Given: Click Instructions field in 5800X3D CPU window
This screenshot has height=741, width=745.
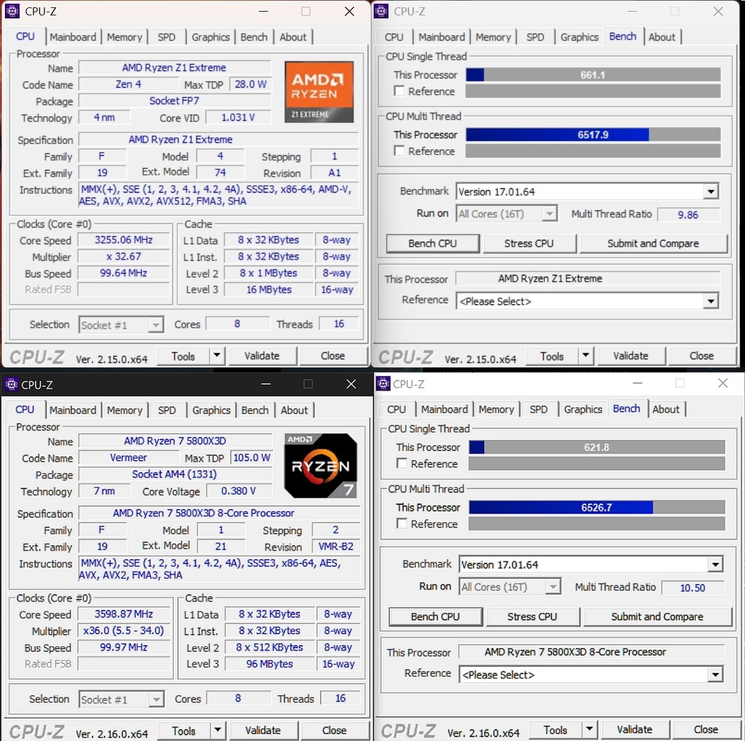Looking at the screenshot, I should (219, 569).
